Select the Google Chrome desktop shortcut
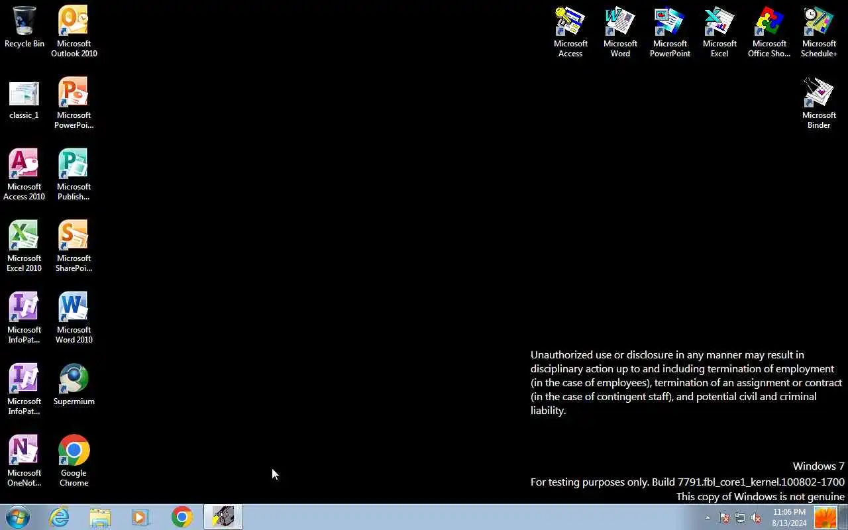Viewport: 848px width, 530px height. click(x=74, y=460)
